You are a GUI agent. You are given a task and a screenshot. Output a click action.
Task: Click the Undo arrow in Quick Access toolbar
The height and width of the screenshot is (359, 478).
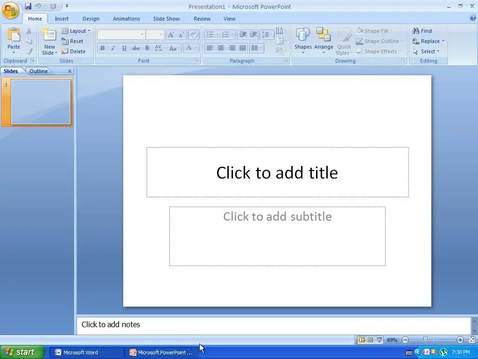(x=38, y=6)
